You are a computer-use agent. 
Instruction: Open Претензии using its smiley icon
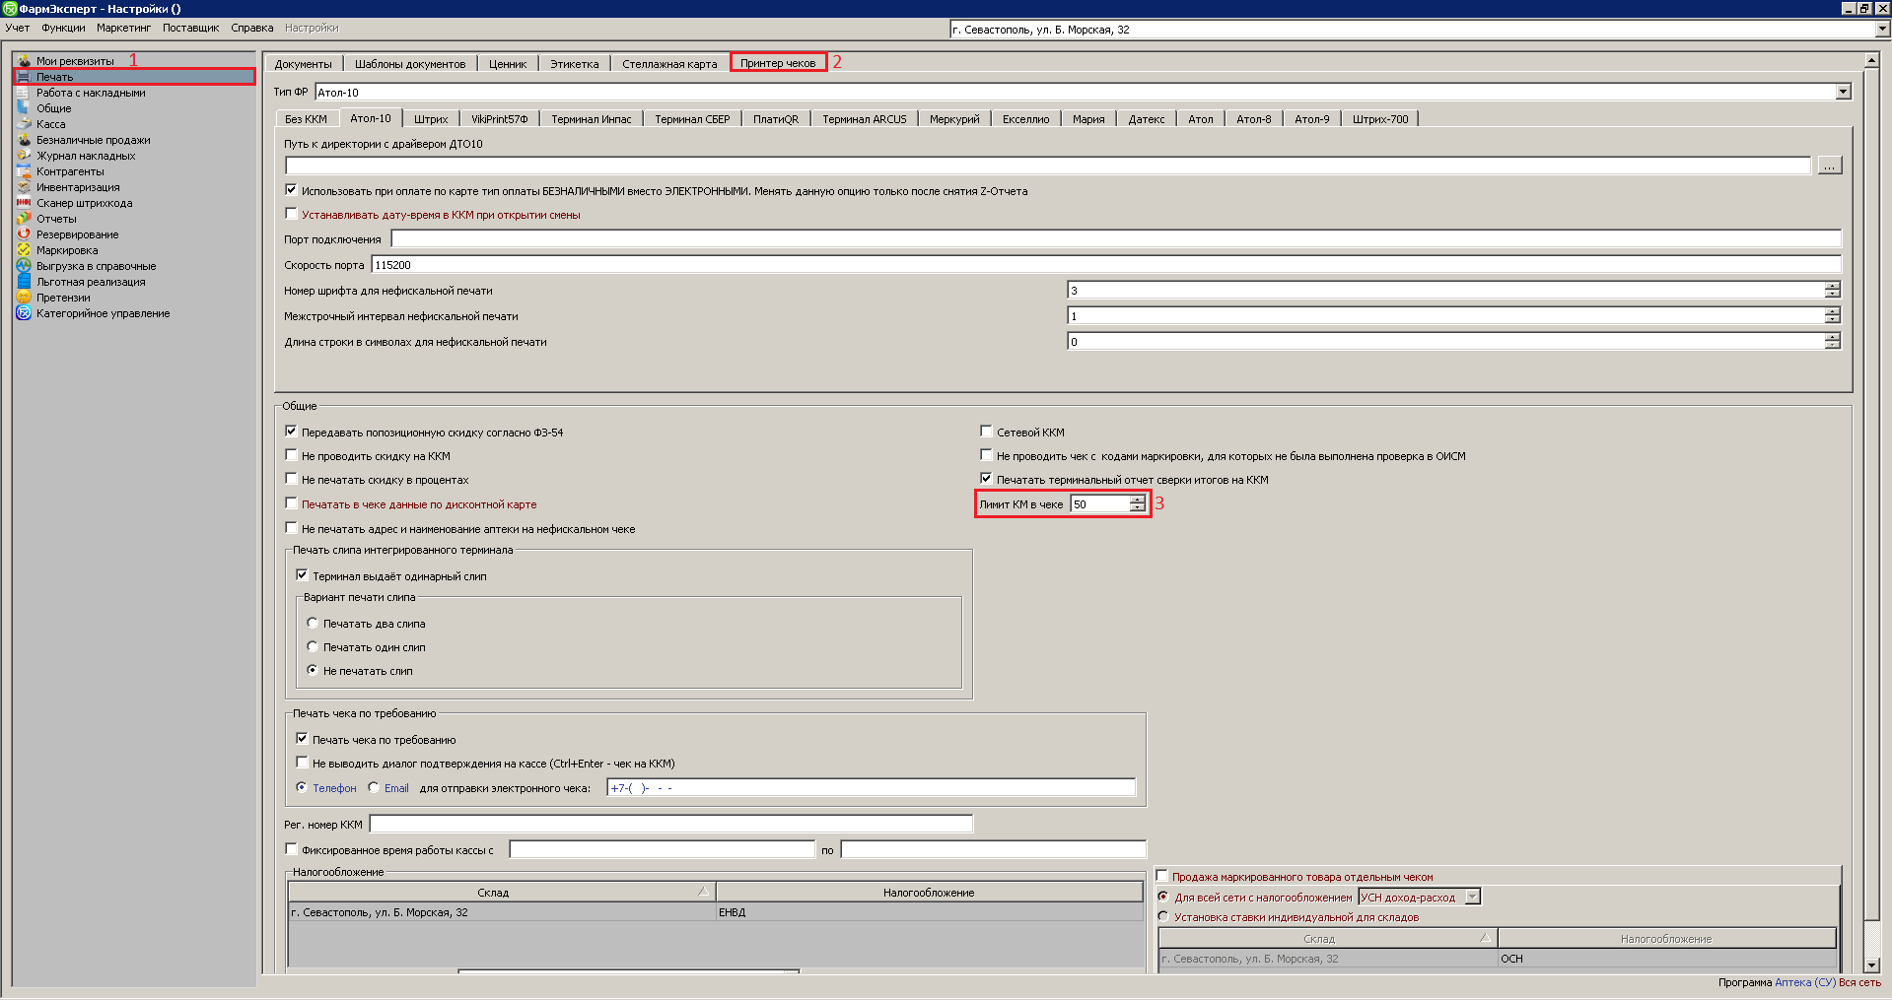coord(24,298)
